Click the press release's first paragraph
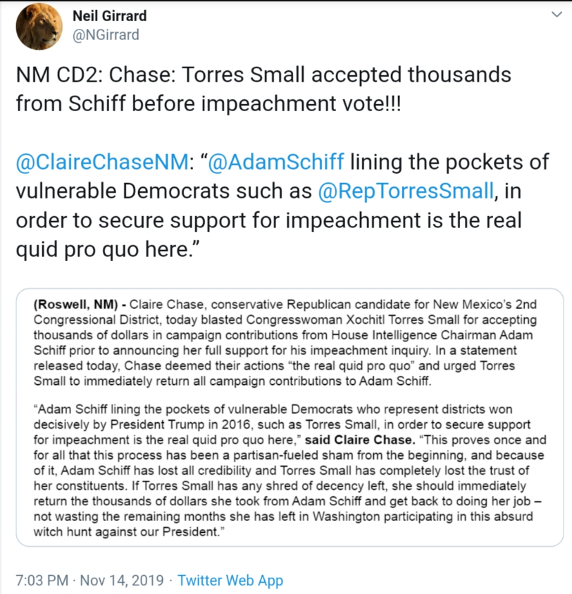This screenshot has height=594, width=572. [285, 343]
